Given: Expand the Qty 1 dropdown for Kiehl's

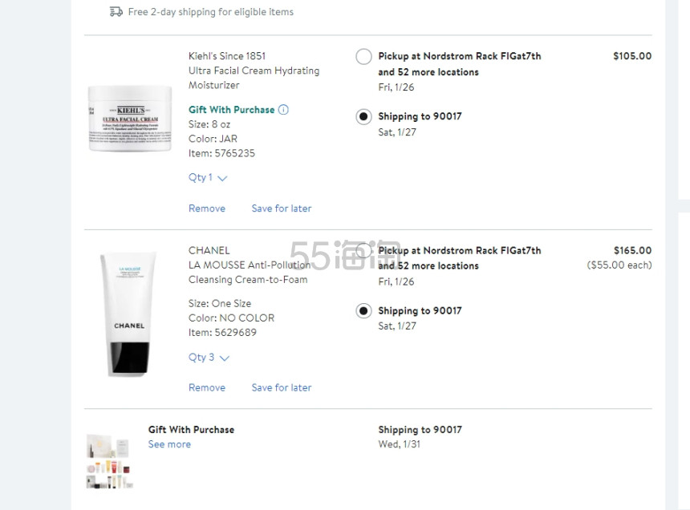Looking at the screenshot, I should coord(207,177).
